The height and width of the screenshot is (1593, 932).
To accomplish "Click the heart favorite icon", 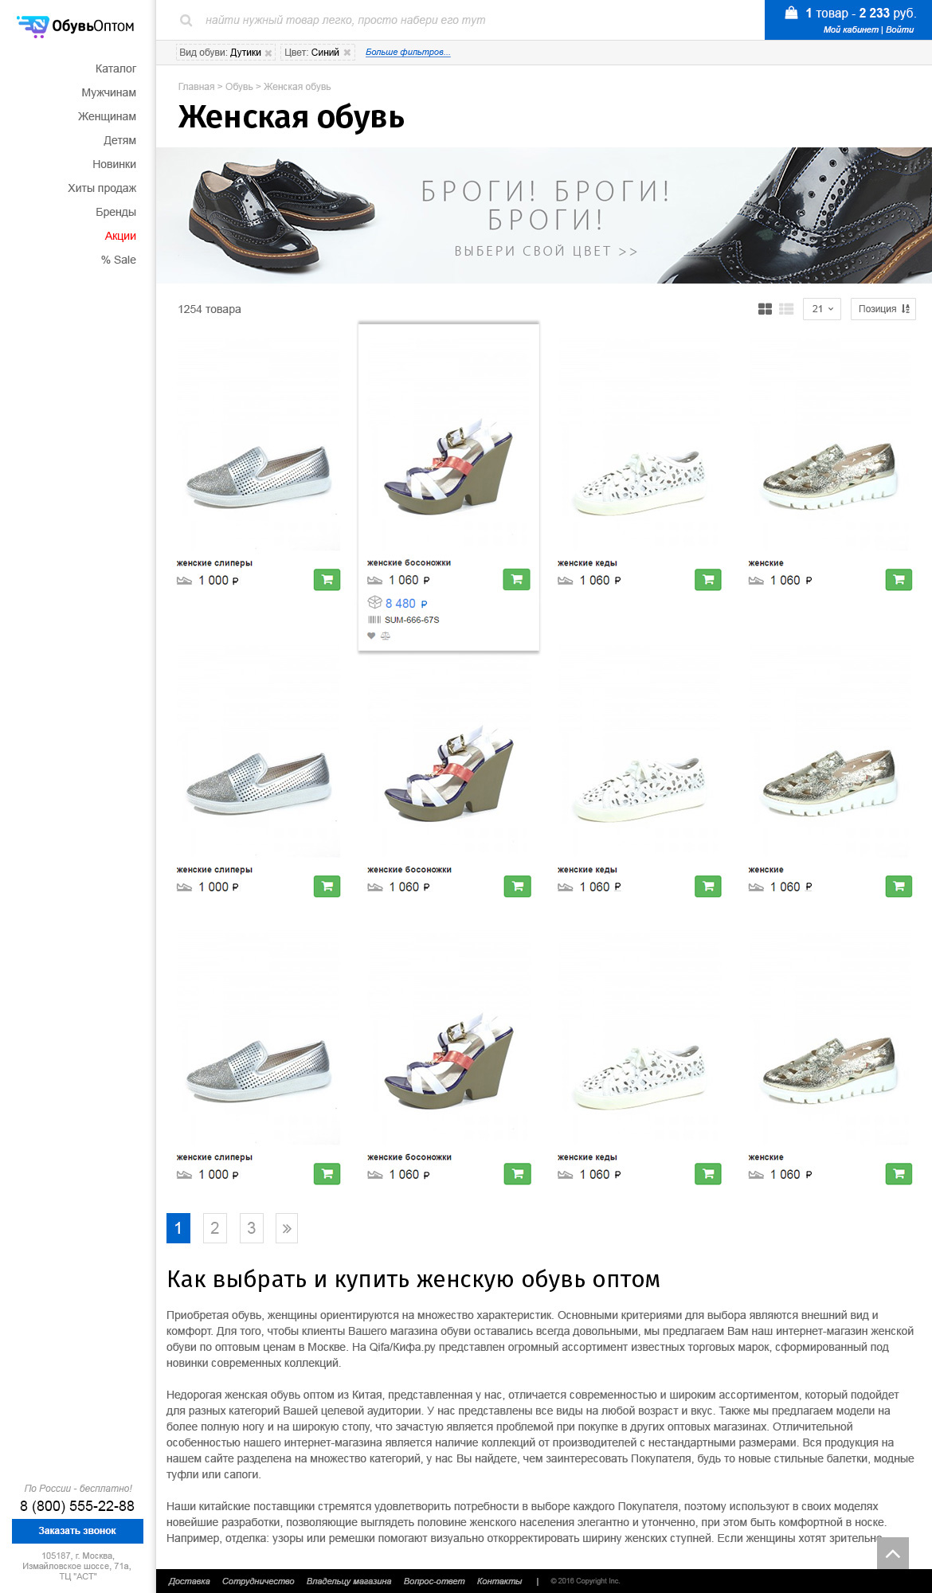I will click(x=371, y=636).
